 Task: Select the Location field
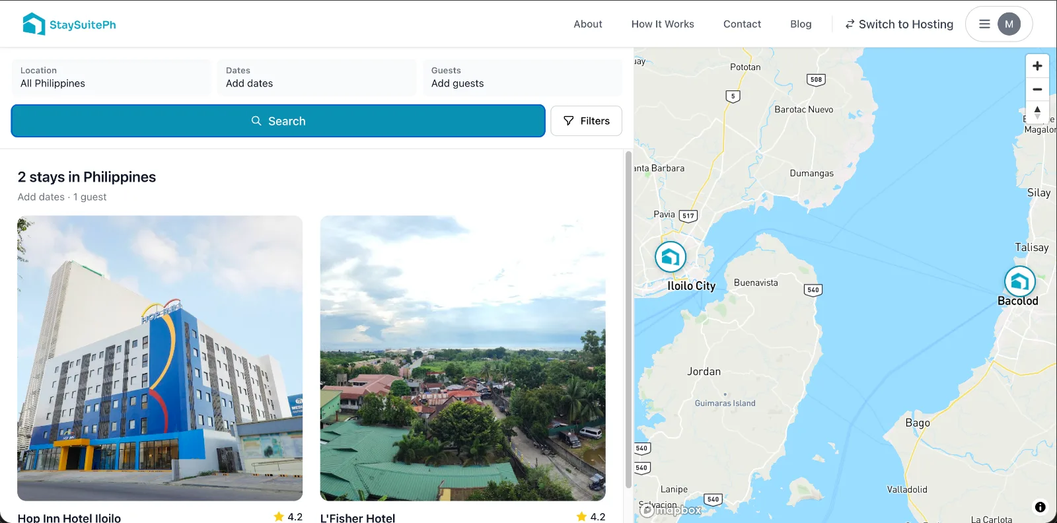click(x=111, y=77)
